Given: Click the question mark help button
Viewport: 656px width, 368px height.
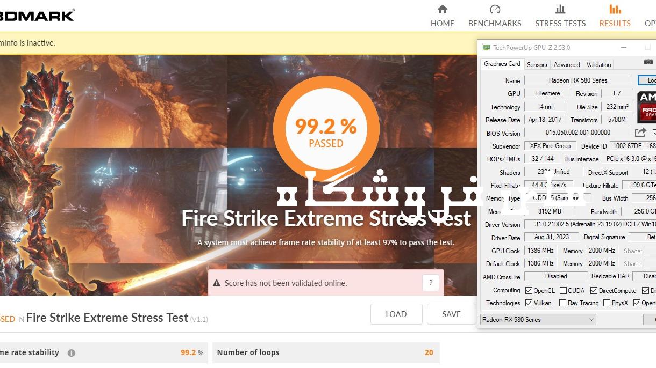Looking at the screenshot, I should point(431,283).
